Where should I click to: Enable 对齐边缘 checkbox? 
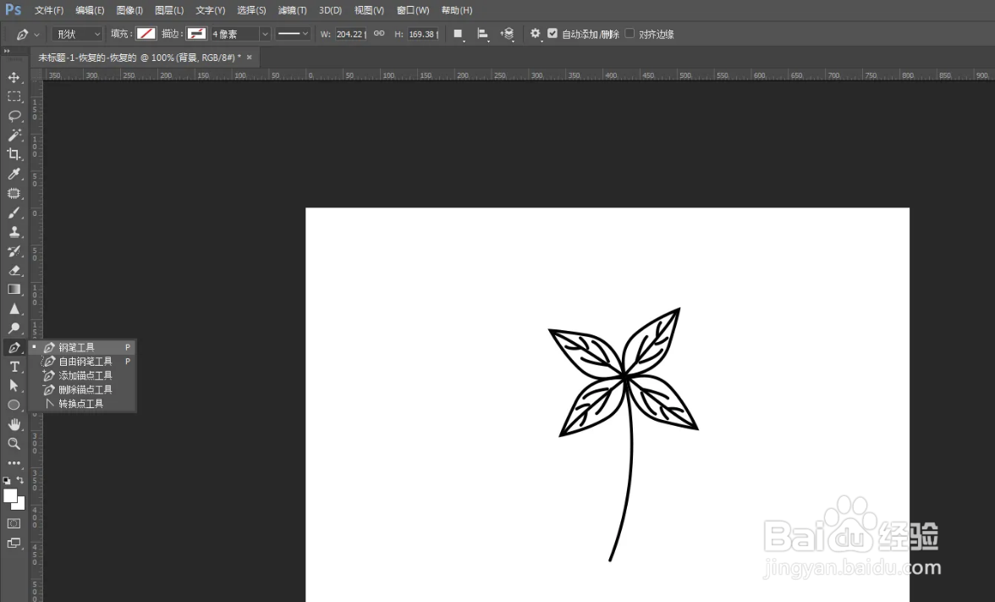(x=629, y=34)
